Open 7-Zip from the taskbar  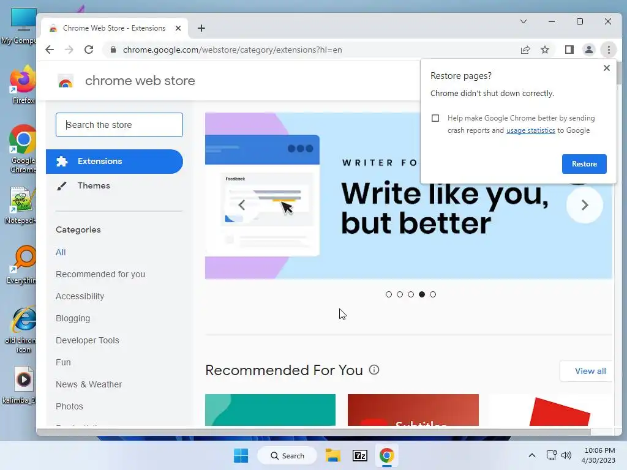(360, 455)
